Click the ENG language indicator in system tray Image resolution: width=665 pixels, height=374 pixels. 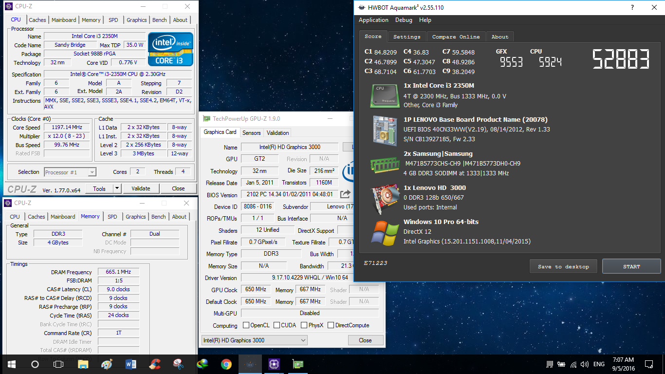click(599, 364)
